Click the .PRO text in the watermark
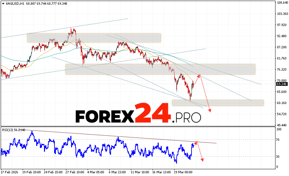This screenshot has height=176, width=289. click(x=186, y=117)
